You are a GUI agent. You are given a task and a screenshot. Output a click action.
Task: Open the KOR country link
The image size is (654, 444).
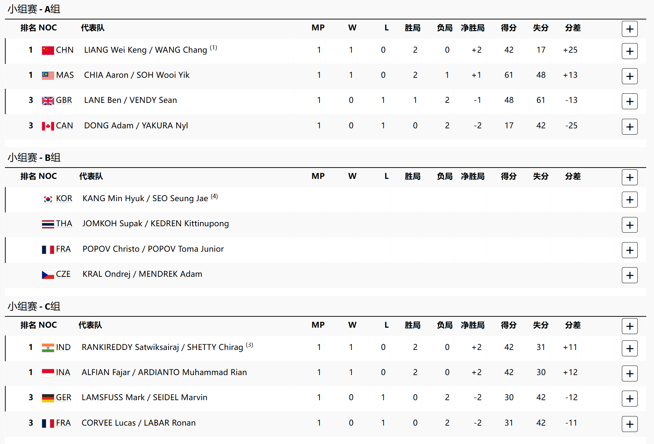64,199
